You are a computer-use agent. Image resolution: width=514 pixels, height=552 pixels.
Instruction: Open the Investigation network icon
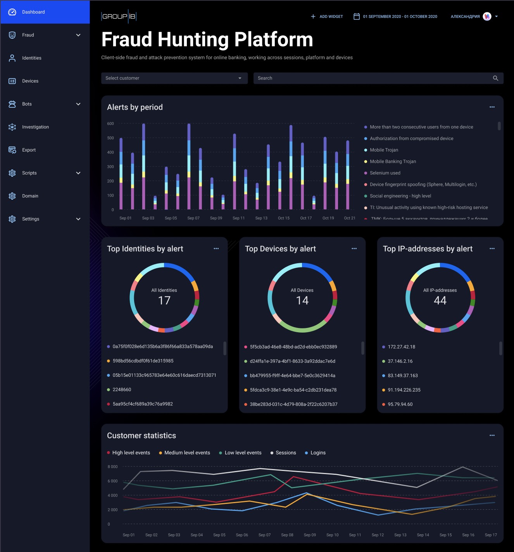[12, 127]
